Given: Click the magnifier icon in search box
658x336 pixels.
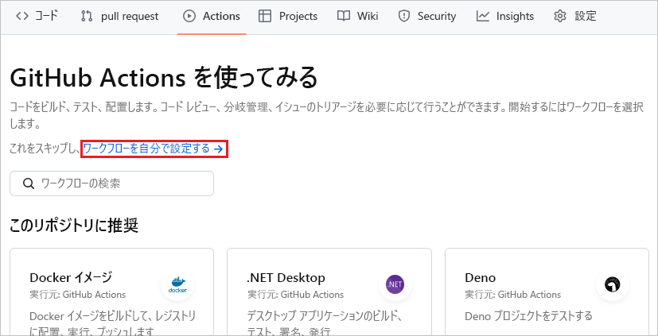Looking at the screenshot, I should [29, 183].
